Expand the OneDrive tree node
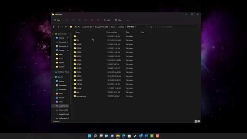 coord(53,72)
